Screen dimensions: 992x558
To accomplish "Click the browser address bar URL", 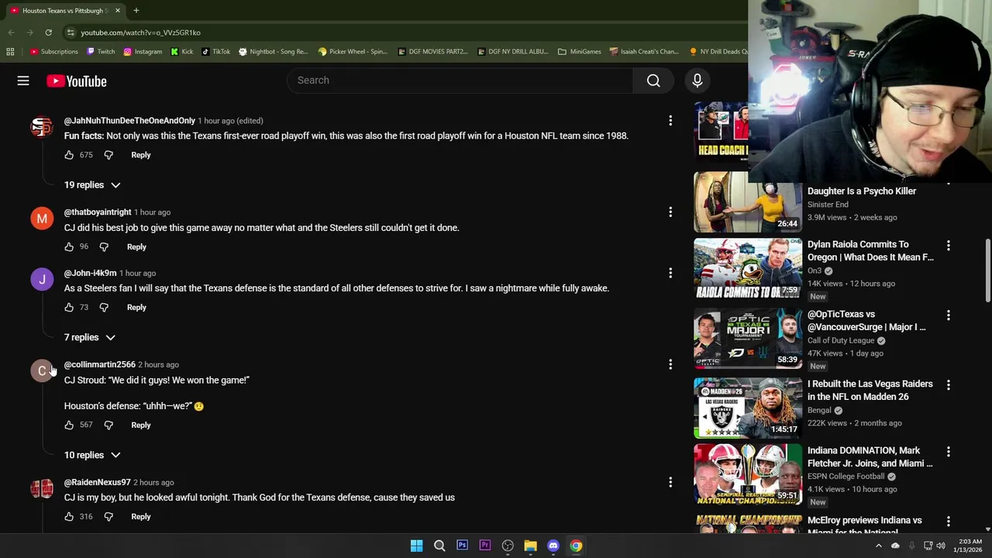I will pyautogui.click(x=140, y=33).
